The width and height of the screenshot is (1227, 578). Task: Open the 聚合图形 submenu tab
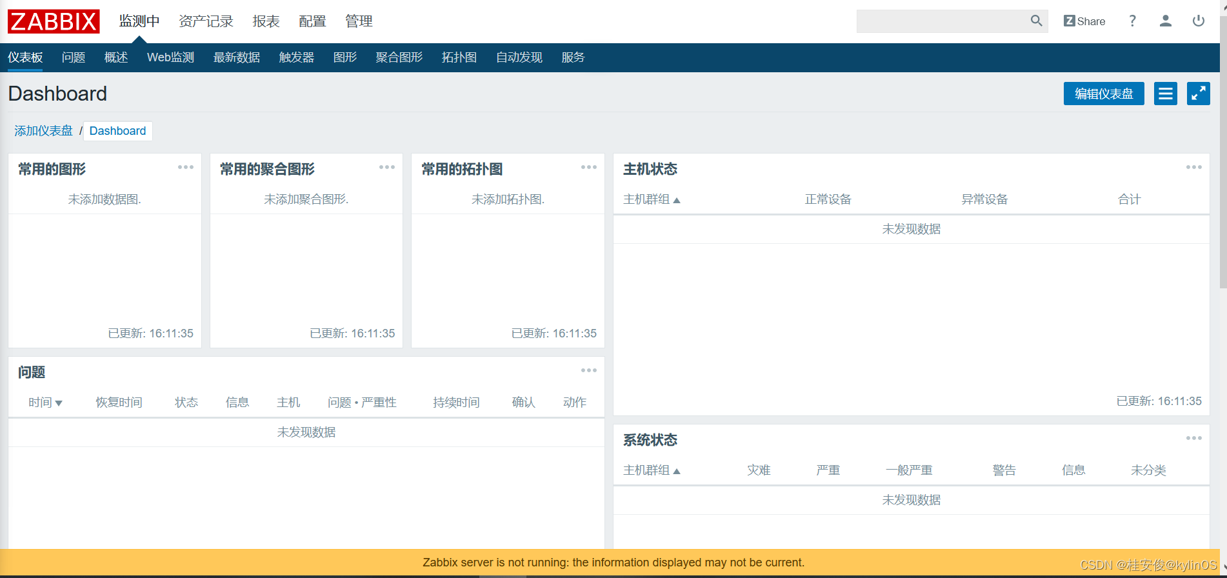399,57
